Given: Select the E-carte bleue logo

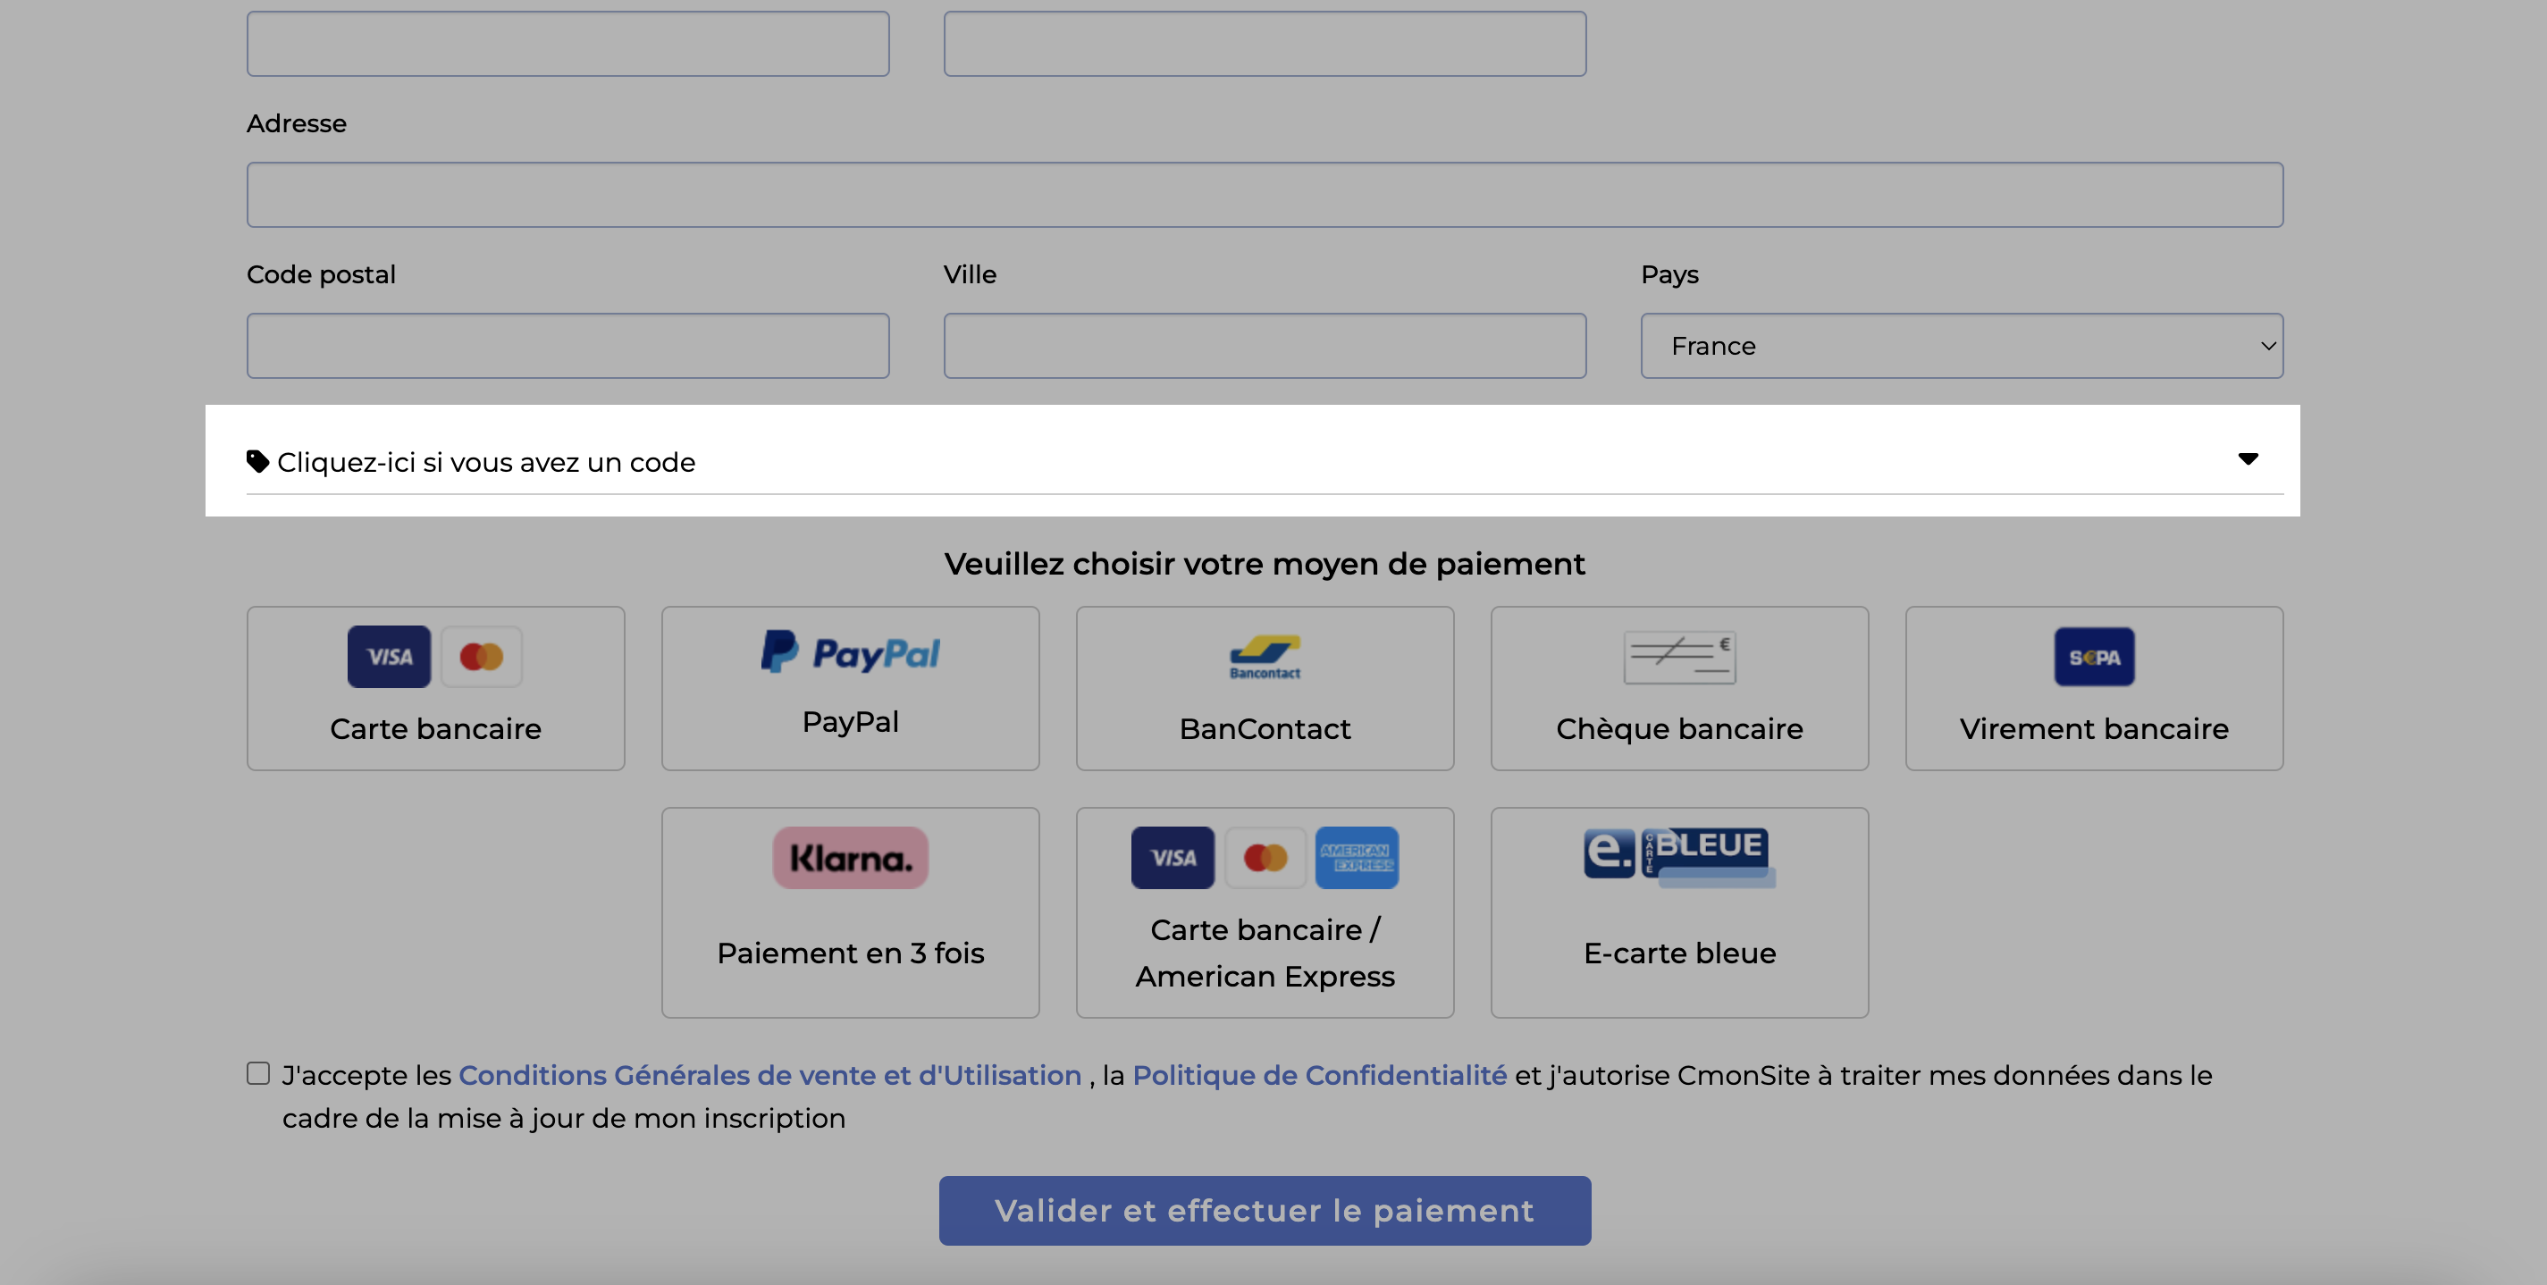Looking at the screenshot, I should click(x=1679, y=856).
